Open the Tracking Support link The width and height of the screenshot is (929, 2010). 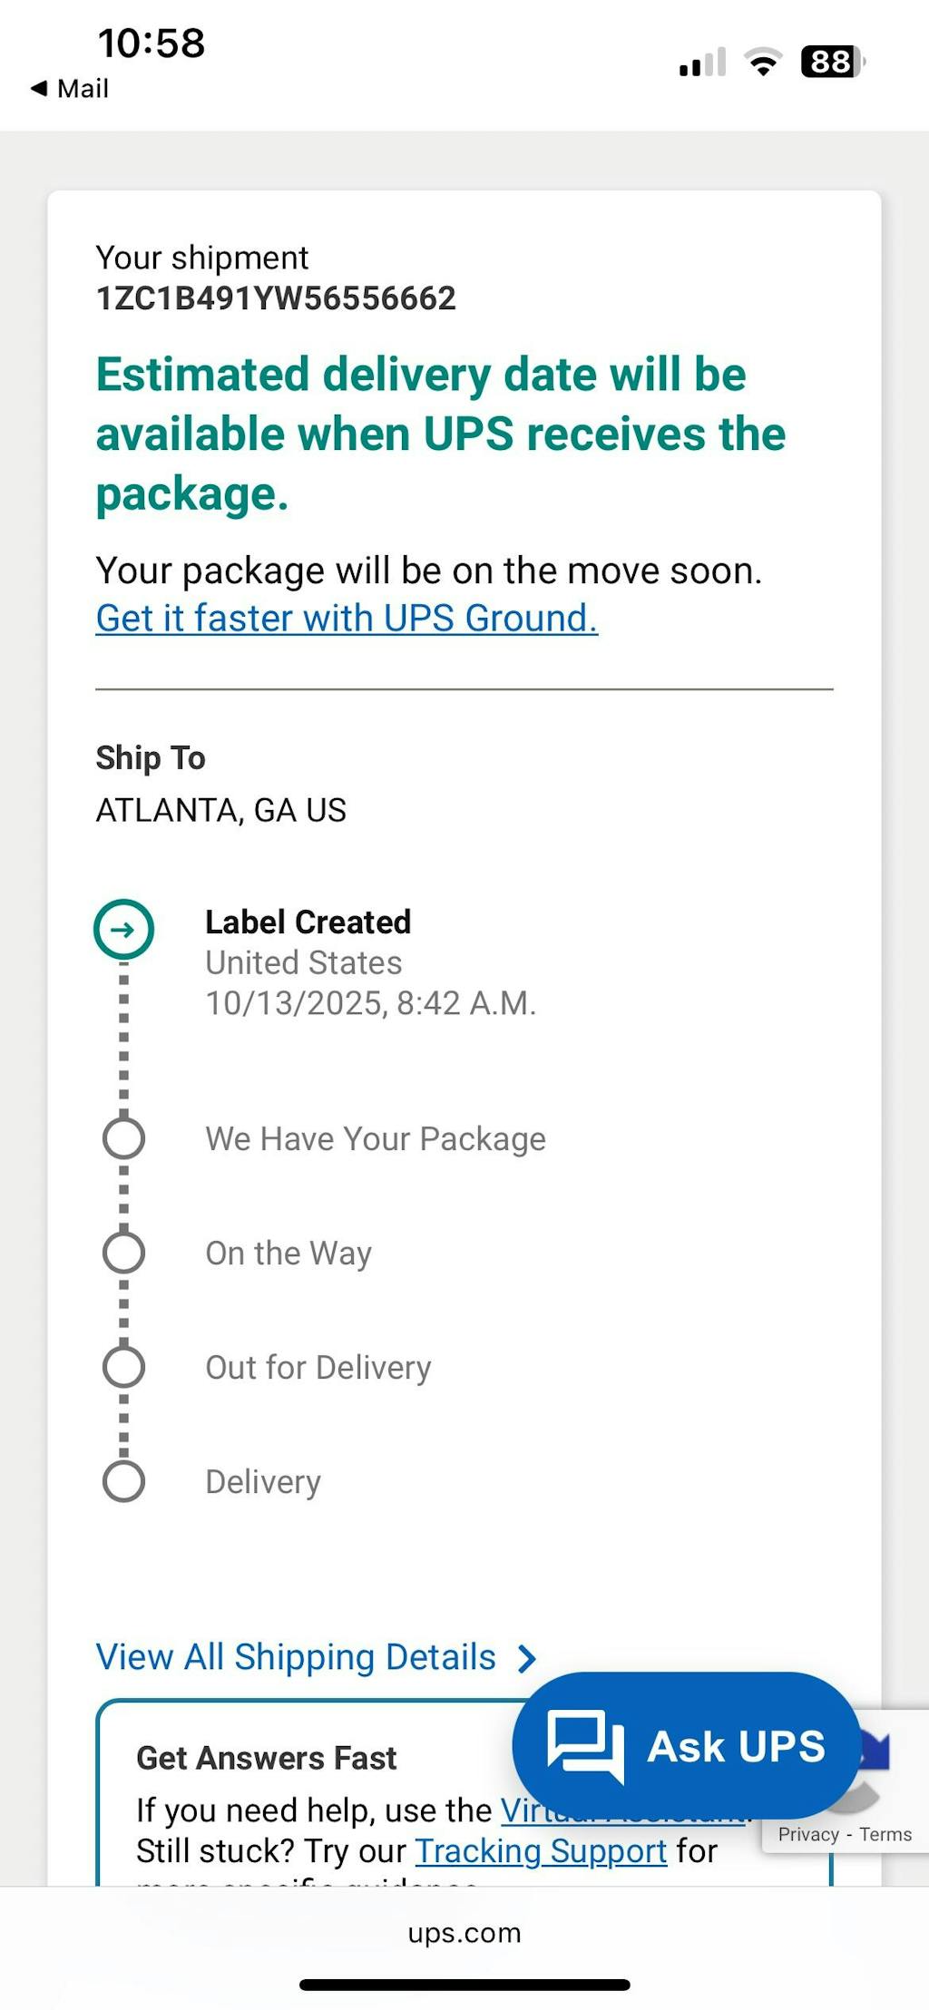click(541, 1850)
